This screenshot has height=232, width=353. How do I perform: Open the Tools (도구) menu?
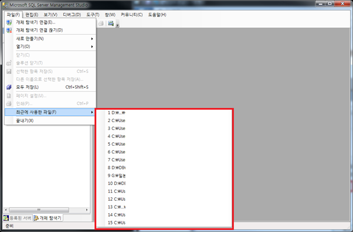tap(93, 15)
